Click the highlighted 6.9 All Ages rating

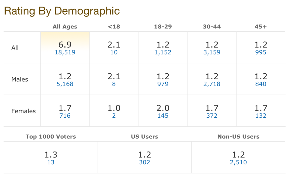click(65, 45)
